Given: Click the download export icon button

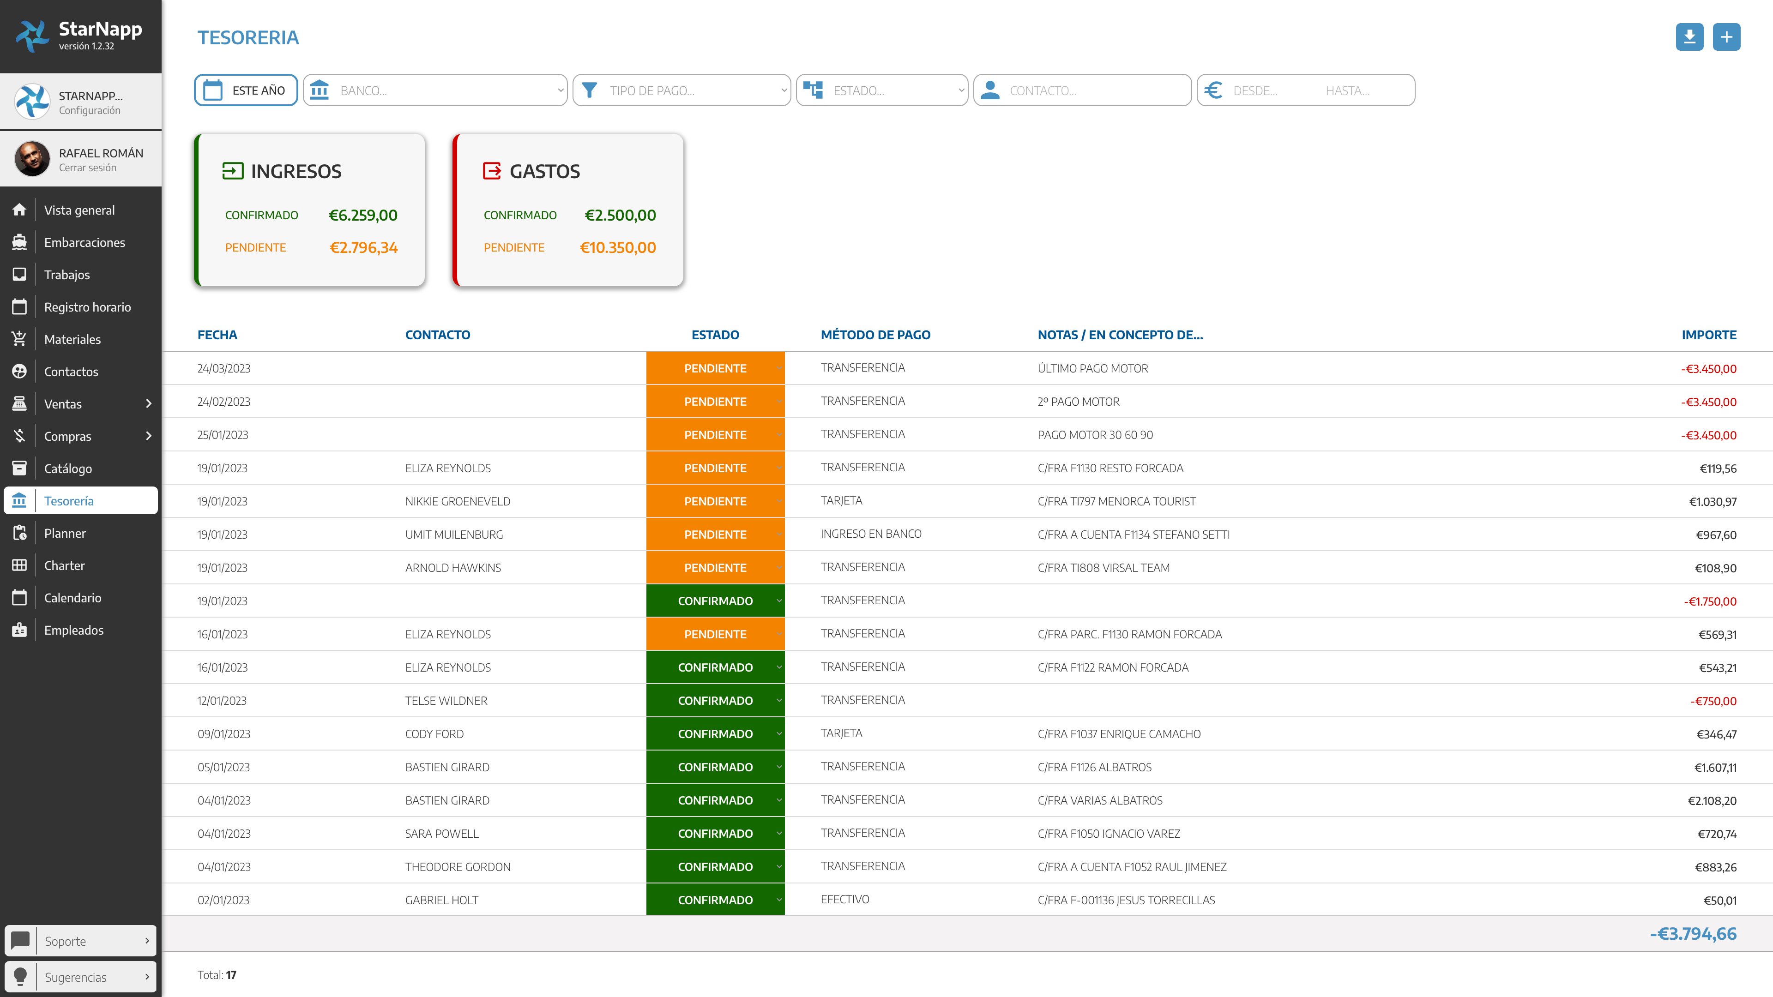Looking at the screenshot, I should [x=1689, y=37].
